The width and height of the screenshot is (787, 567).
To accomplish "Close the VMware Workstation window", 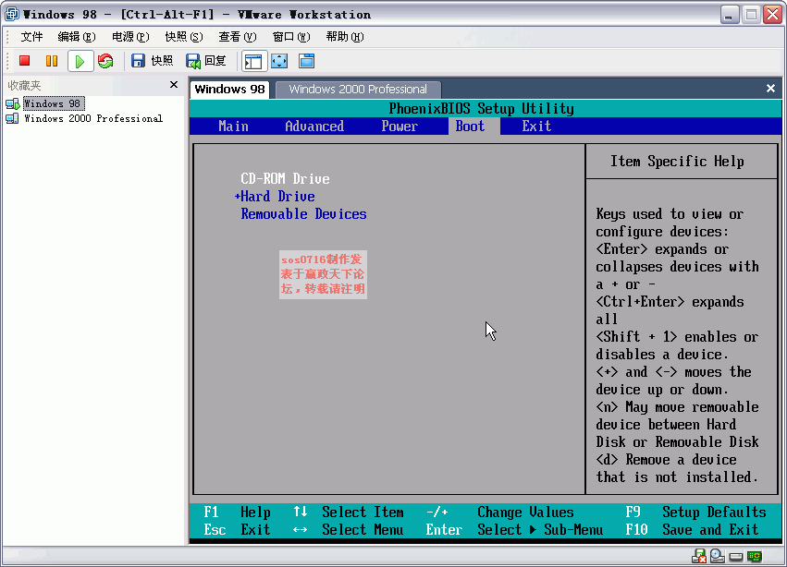I will [x=773, y=15].
